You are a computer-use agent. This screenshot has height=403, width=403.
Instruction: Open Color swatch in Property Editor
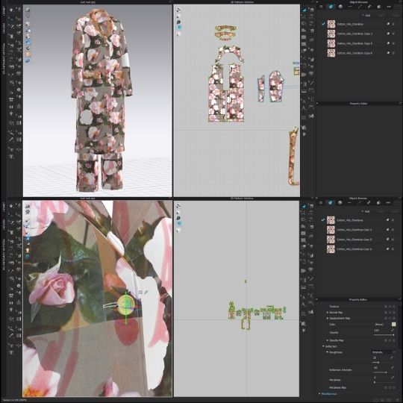(x=393, y=325)
